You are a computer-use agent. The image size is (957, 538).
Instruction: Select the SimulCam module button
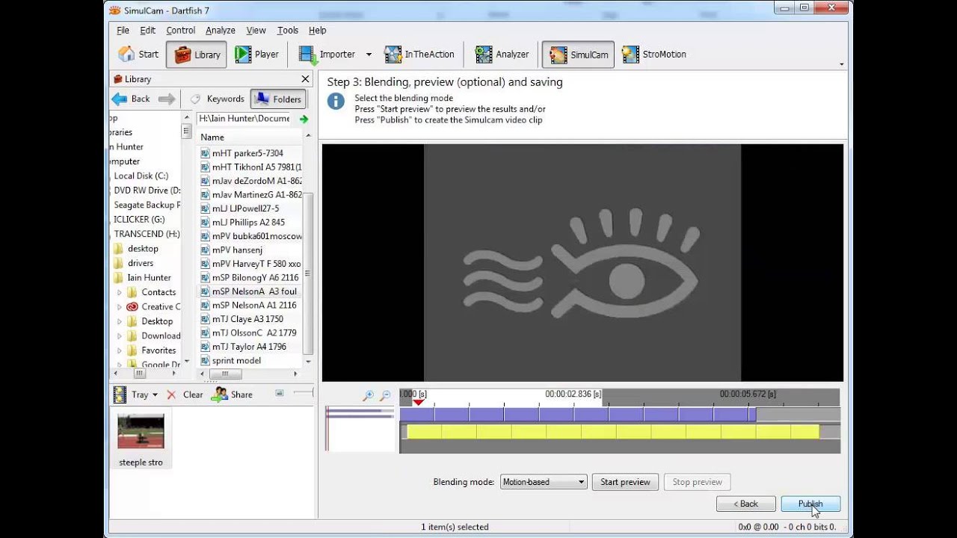coord(578,55)
